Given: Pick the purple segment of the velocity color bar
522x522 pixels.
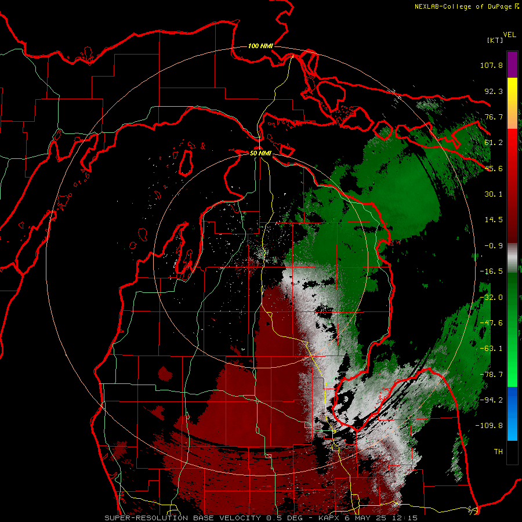Looking at the screenshot, I should (x=512, y=64).
